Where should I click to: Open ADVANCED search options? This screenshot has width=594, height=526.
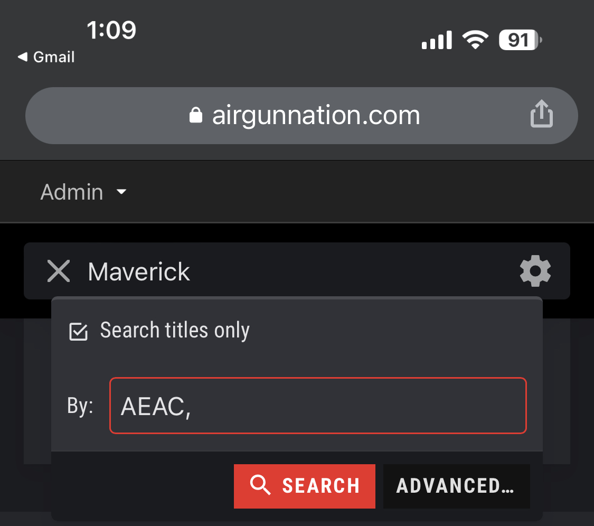pos(457,486)
